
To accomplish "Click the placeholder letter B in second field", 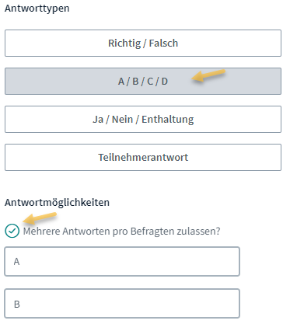I will 17,304.
